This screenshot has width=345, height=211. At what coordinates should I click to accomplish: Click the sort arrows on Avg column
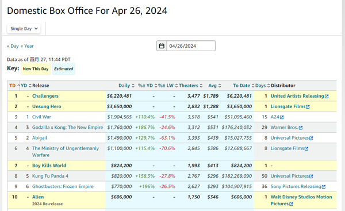[x=220, y=86]
